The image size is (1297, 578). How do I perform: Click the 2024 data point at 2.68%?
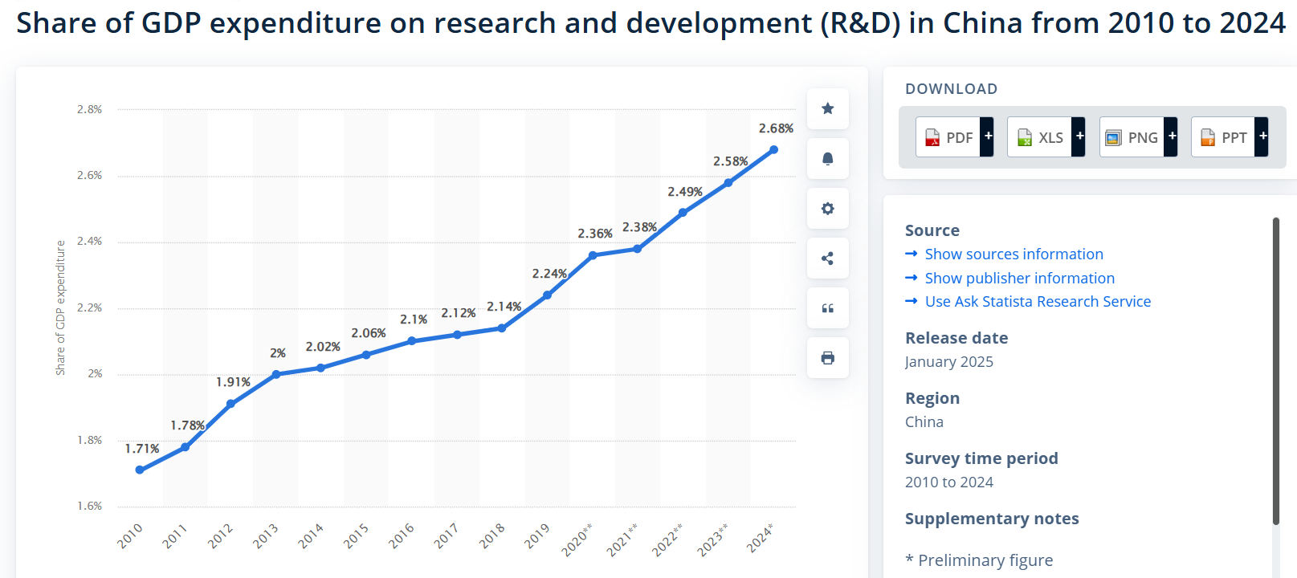pyautogui.click(x=774, y=150)
